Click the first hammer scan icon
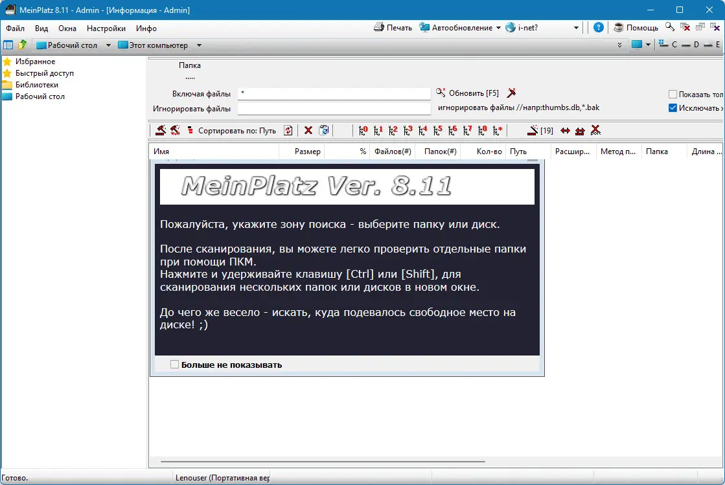 (161, 131)
